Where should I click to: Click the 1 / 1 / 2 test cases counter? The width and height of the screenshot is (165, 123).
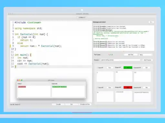click(x=110, y=55)
